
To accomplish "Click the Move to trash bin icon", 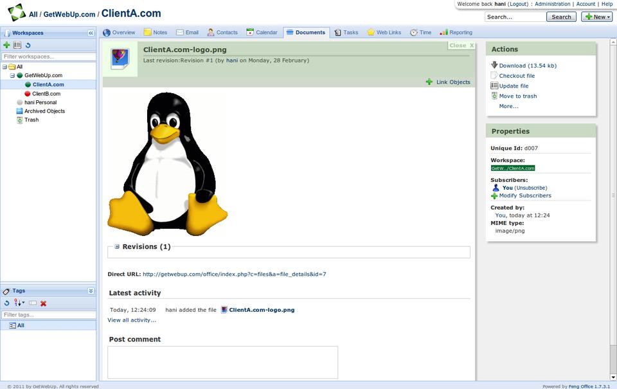I will (494, 96).
